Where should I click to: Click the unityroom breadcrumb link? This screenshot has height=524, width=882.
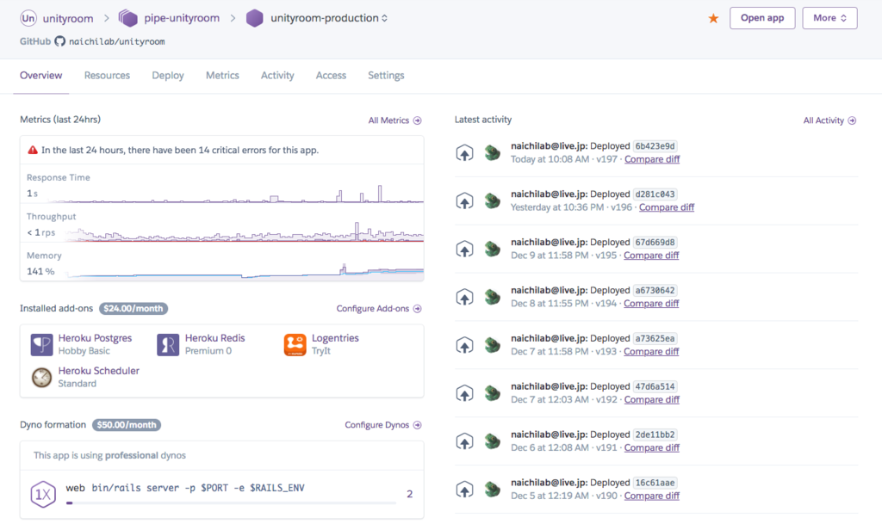pos(68,18)
